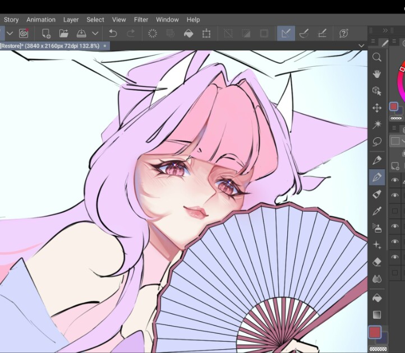Click the Scale/Rotate transform icon
Screen dimensions: 405x353
pos(206,33)
